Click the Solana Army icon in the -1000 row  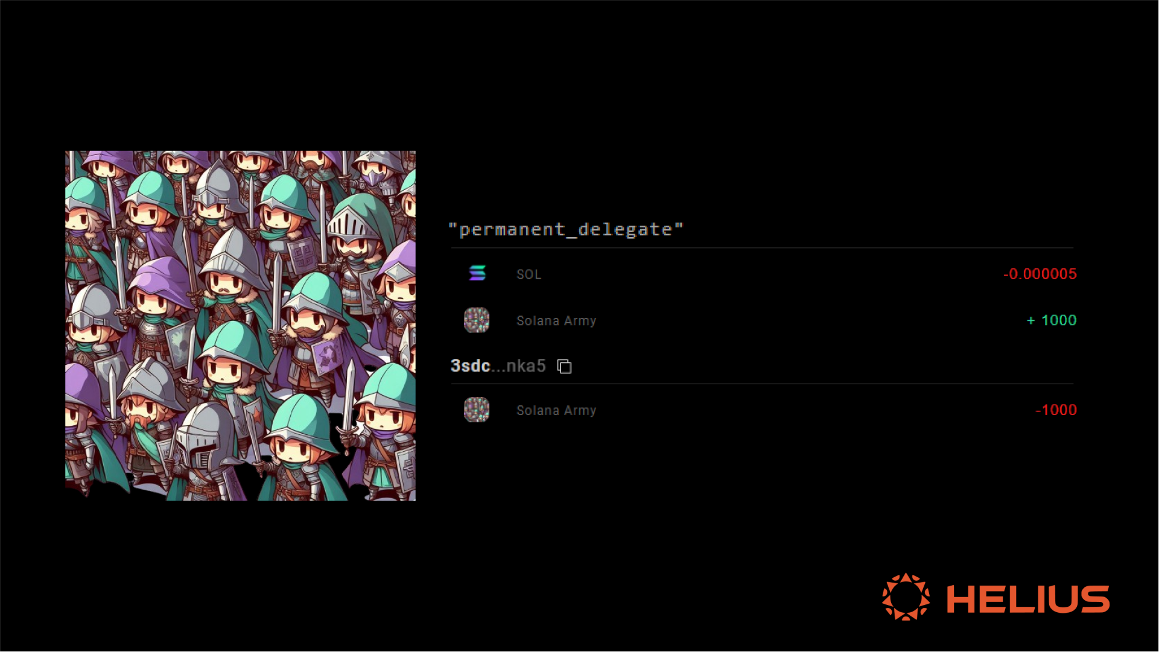point(477,410)
